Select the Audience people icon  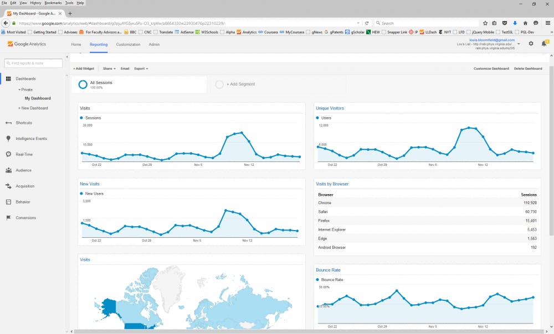pyautogui.click(x=8, y=170)
